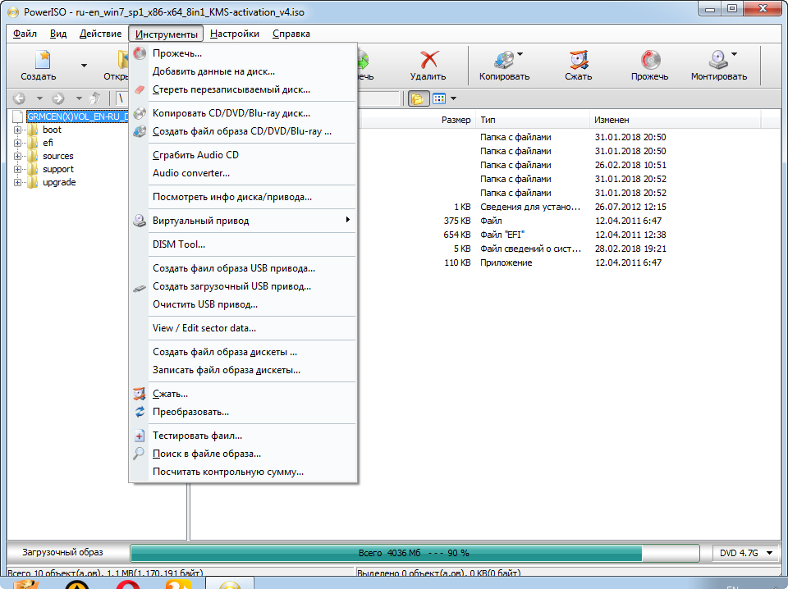
Task: Click the Монтировать drive toolbar icon
Action: click(x=718, y=60)
